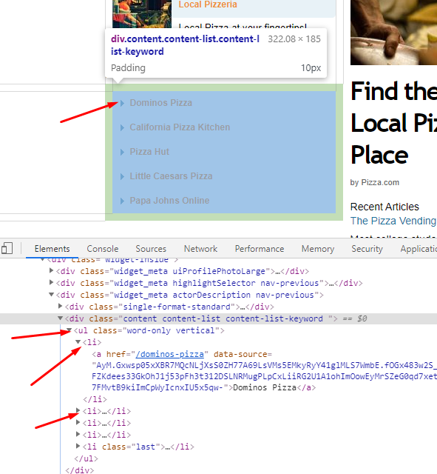Collapse the ul word-only vertical node
The width and height of the screenshot is (437, 474).
click(x=69, y=330)
